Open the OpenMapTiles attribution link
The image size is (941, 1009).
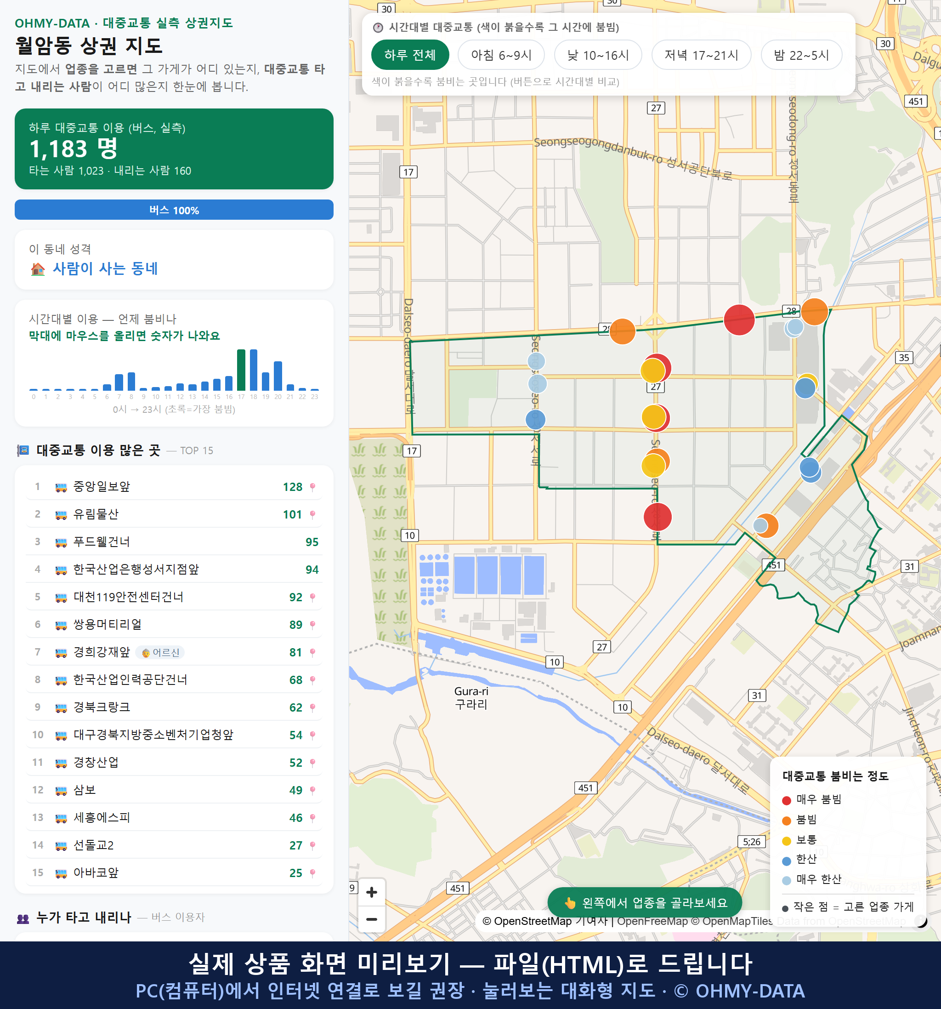tap(732, 921)
